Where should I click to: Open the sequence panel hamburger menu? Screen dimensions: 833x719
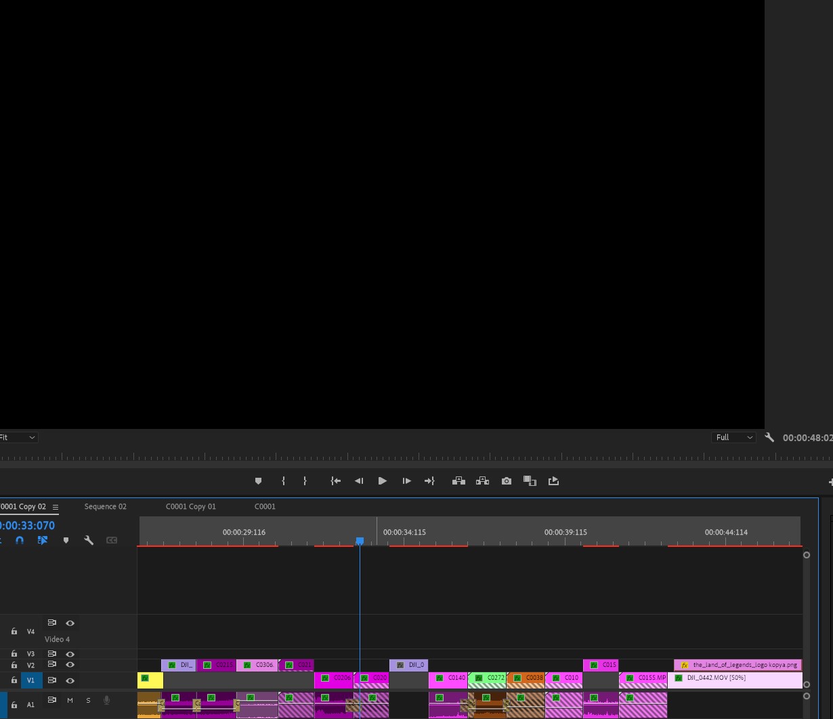(x=55, y=506)
